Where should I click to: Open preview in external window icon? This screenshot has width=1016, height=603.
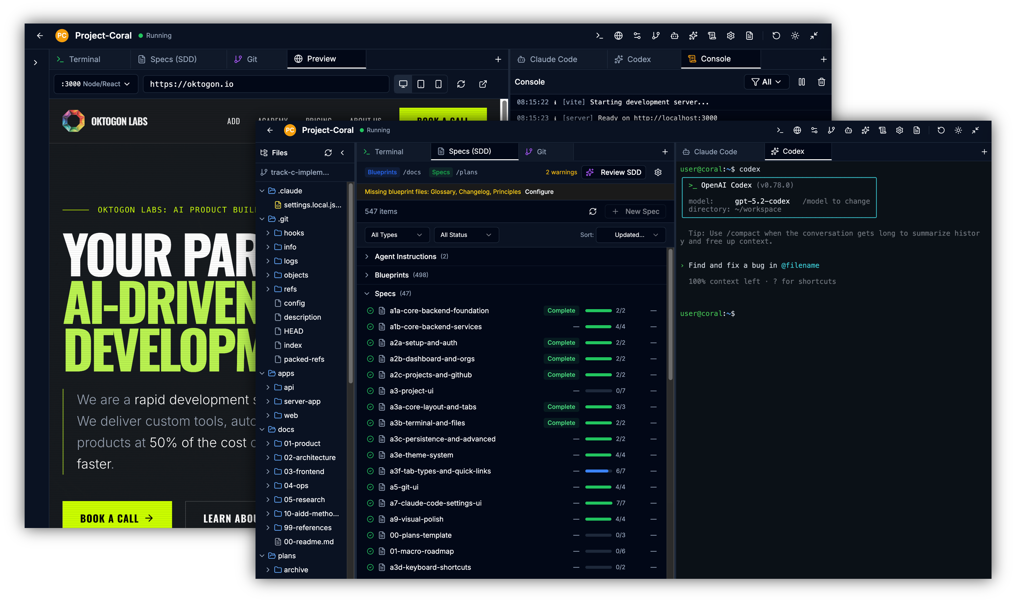[x=483, y=84]
